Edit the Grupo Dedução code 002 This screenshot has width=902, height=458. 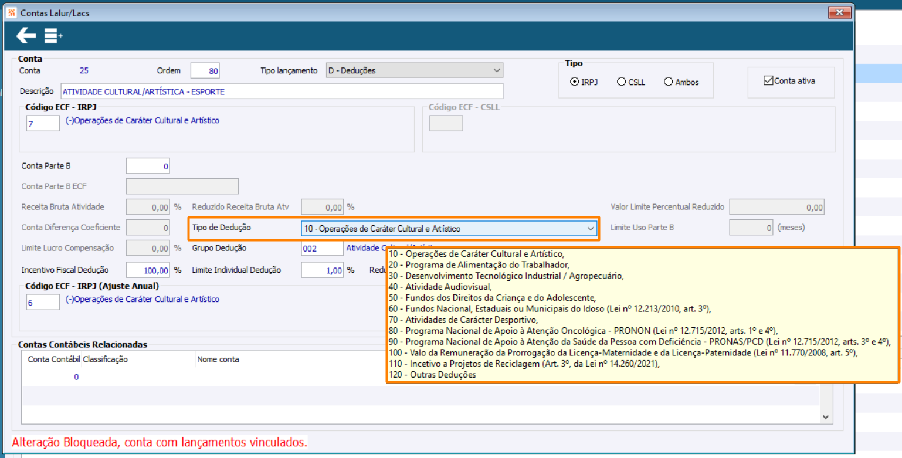(x=323, y=248)
